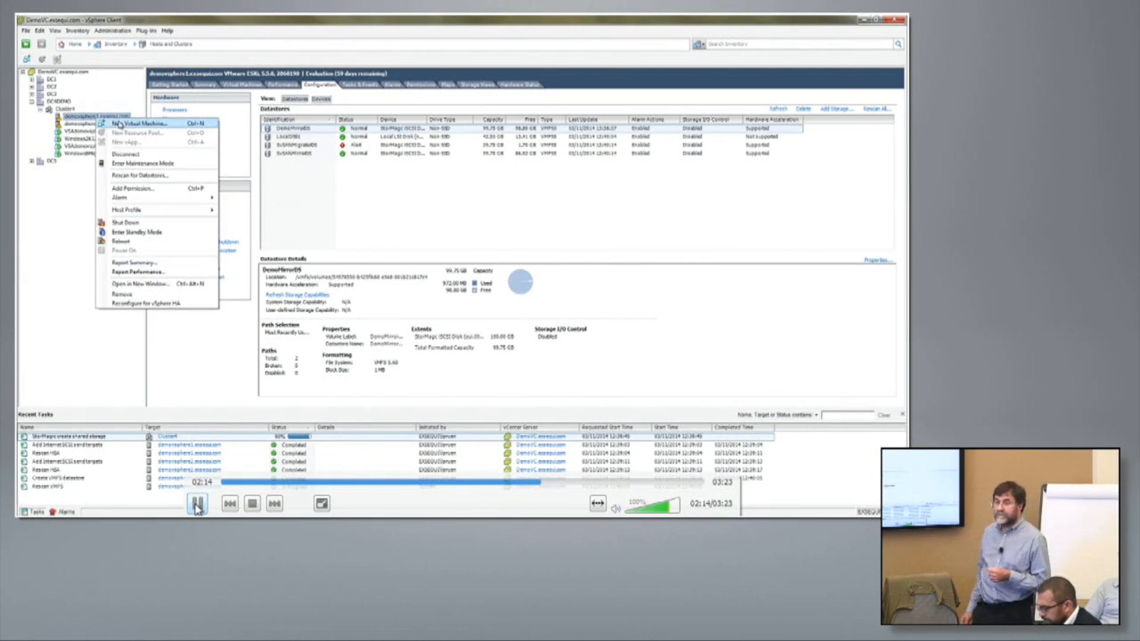This screenshot has height=641, width=1140.
Task: Click the green back navigation arrow icon
Action: (26, 44)
